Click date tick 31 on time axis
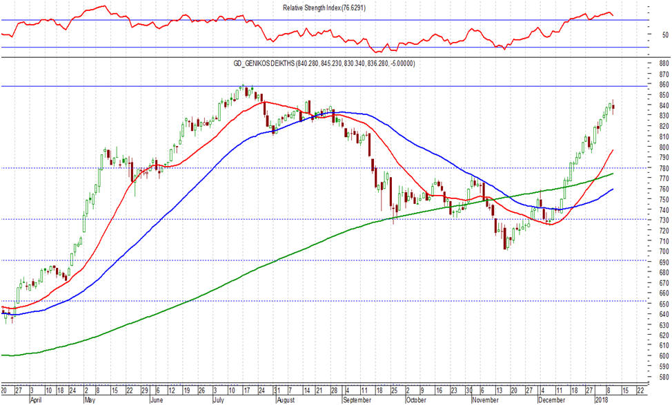The image size is (672, 405). point(277,391)
